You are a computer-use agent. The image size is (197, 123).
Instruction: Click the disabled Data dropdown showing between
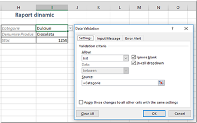[x=105, y=71]
